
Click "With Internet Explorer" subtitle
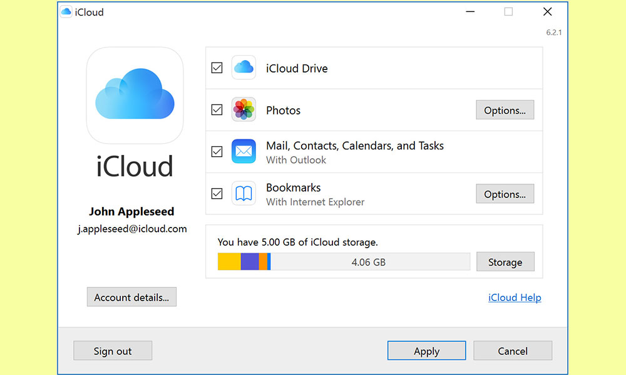(x=315, y=202)
